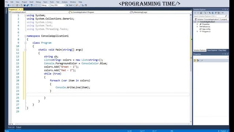Viewport: 234px width, 132px height.
Task: Click the green Start debugging button
Action: tap(69, 5)
